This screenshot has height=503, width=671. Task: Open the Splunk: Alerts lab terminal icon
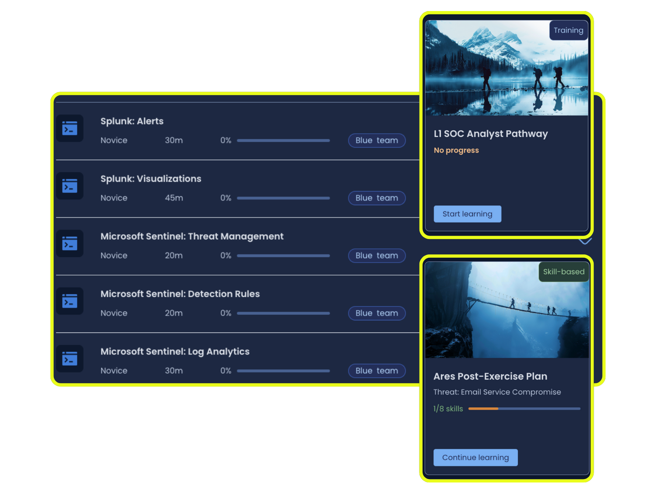pyautogui.click(x=70, y=129)
